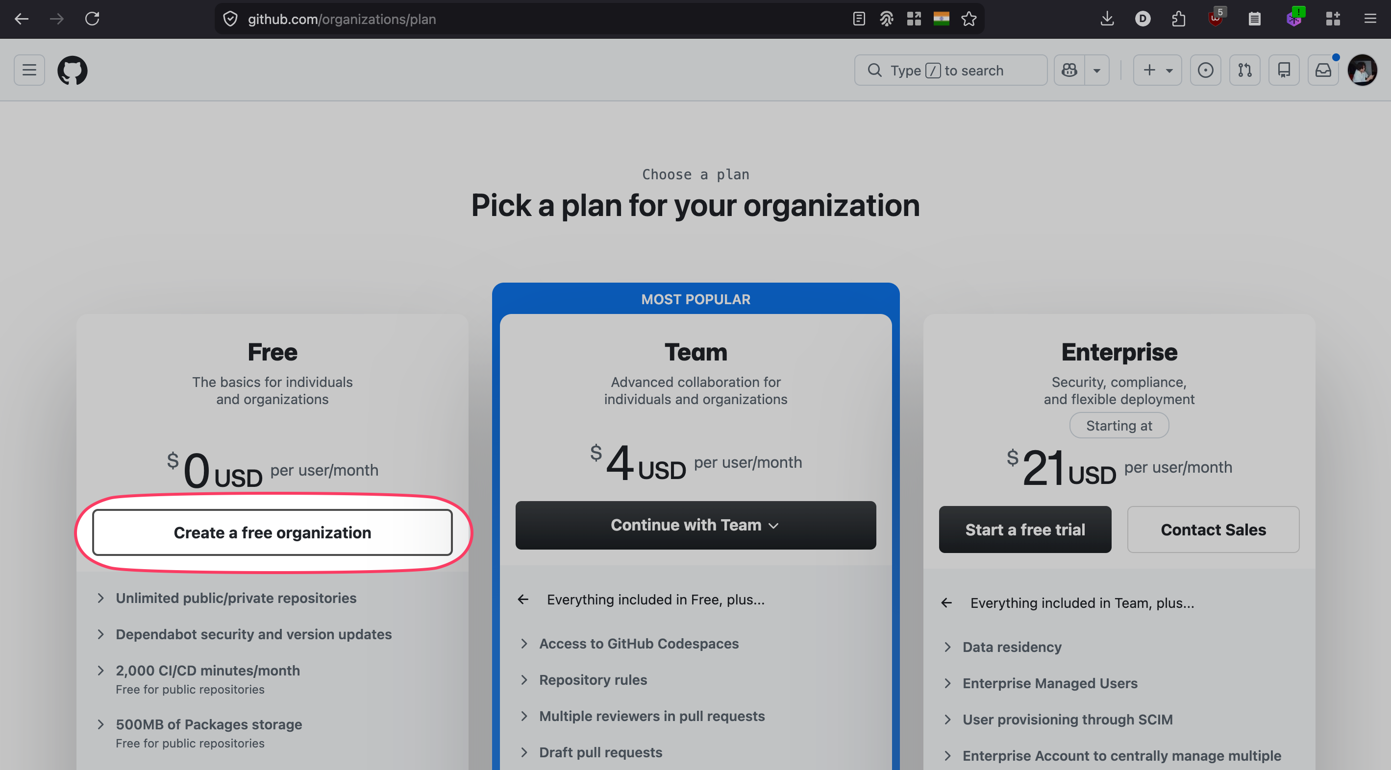The image size is (1391, 770).
Task: Open your GitHub issues
Action: click(x=1205, y=70)
